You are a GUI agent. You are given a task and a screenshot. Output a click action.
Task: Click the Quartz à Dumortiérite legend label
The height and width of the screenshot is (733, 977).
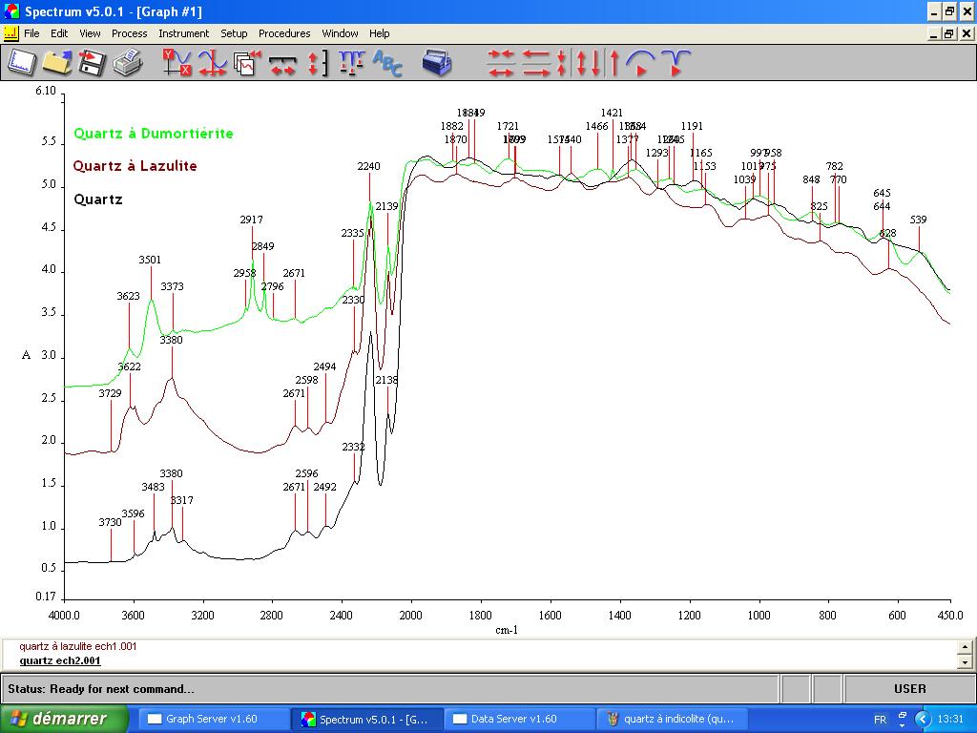click(153, 134)
